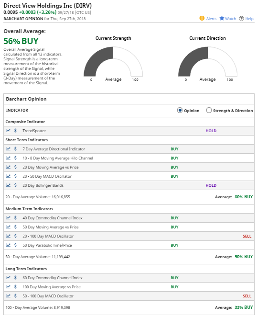
Task: Open chart icon for TrendSpotter row
Action: pyautogui.click(x=8, y=131)
